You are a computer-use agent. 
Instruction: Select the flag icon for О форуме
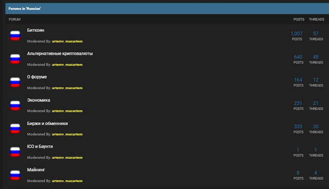(15, 82)
